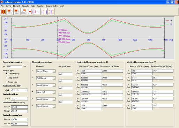This screenshot has width=179, height=128.
Task: Select the Ring cavity system type
Action: click(7, 78)
